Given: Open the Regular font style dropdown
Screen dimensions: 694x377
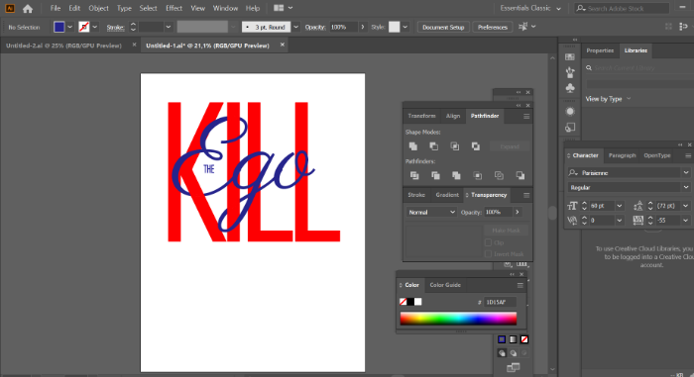Looking at the screenshot, I should coord(686,187).
